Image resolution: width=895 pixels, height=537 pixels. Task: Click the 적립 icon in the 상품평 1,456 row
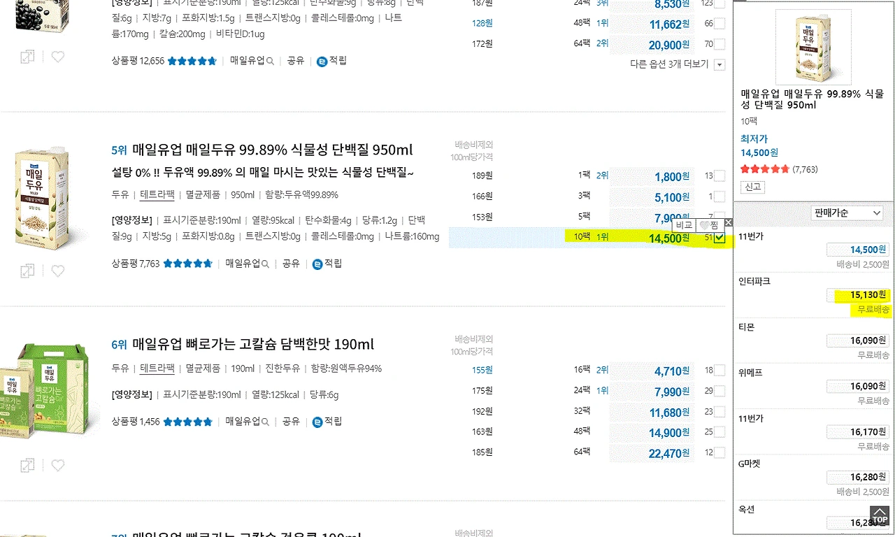coord(317,422)
